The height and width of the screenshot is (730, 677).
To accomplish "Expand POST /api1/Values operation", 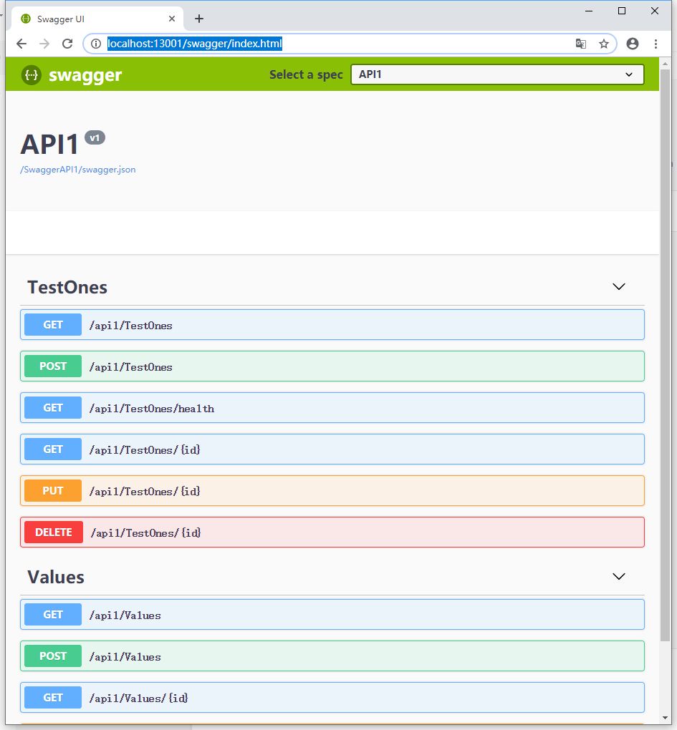I will click(x=332, y=656).
